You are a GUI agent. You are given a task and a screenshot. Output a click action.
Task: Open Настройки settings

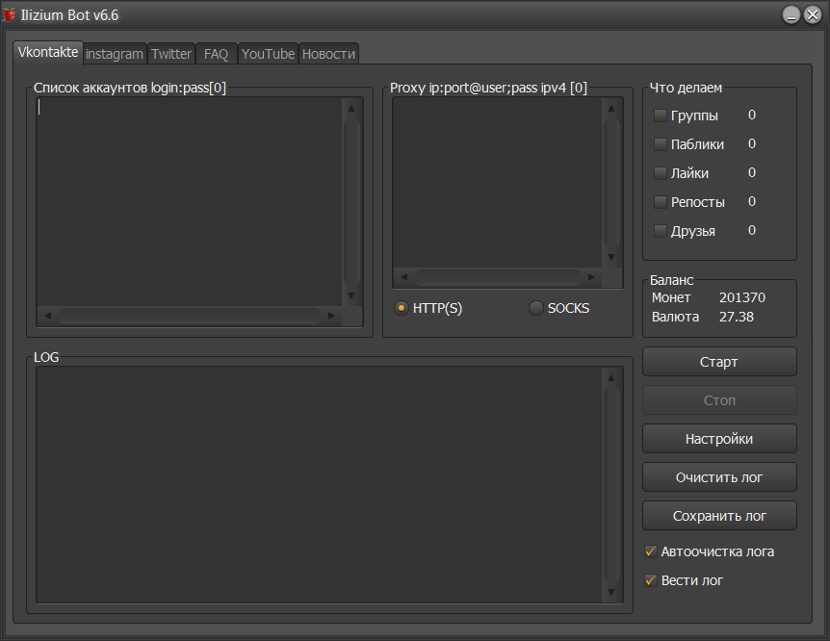pos(719,439)
